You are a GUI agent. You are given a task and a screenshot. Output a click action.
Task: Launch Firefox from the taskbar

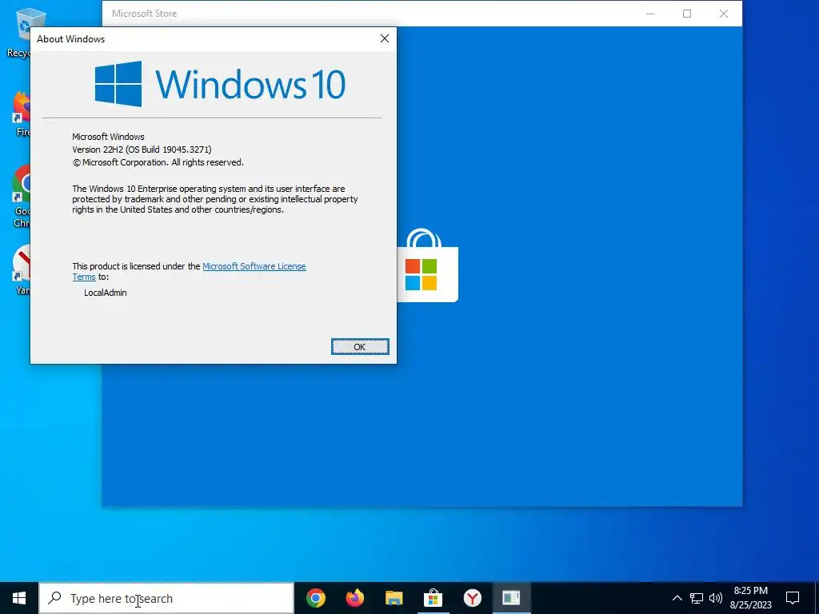click(x=354, y=598)
